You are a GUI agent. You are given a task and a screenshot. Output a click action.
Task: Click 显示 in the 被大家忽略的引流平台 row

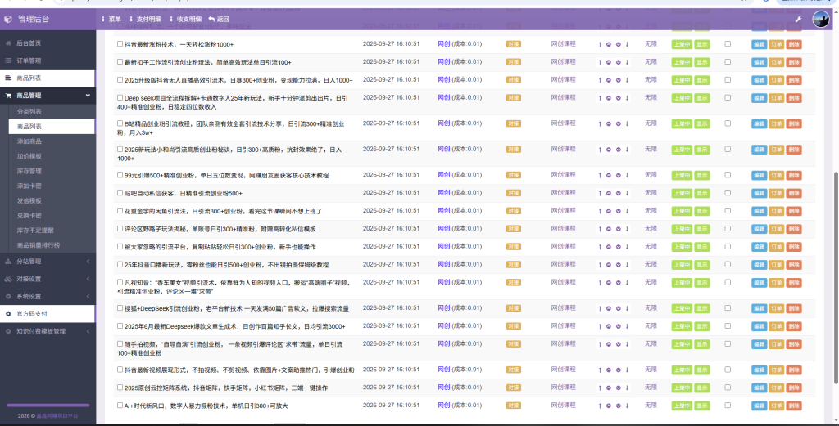click(x=702, y=247)
